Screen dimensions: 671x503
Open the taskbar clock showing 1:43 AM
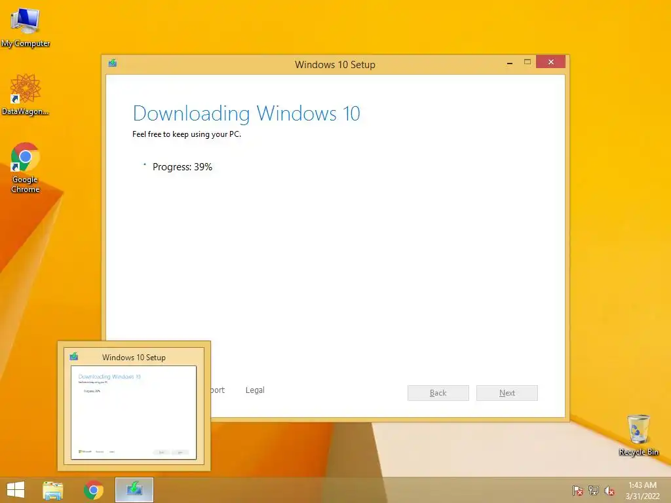click(642, 491)
